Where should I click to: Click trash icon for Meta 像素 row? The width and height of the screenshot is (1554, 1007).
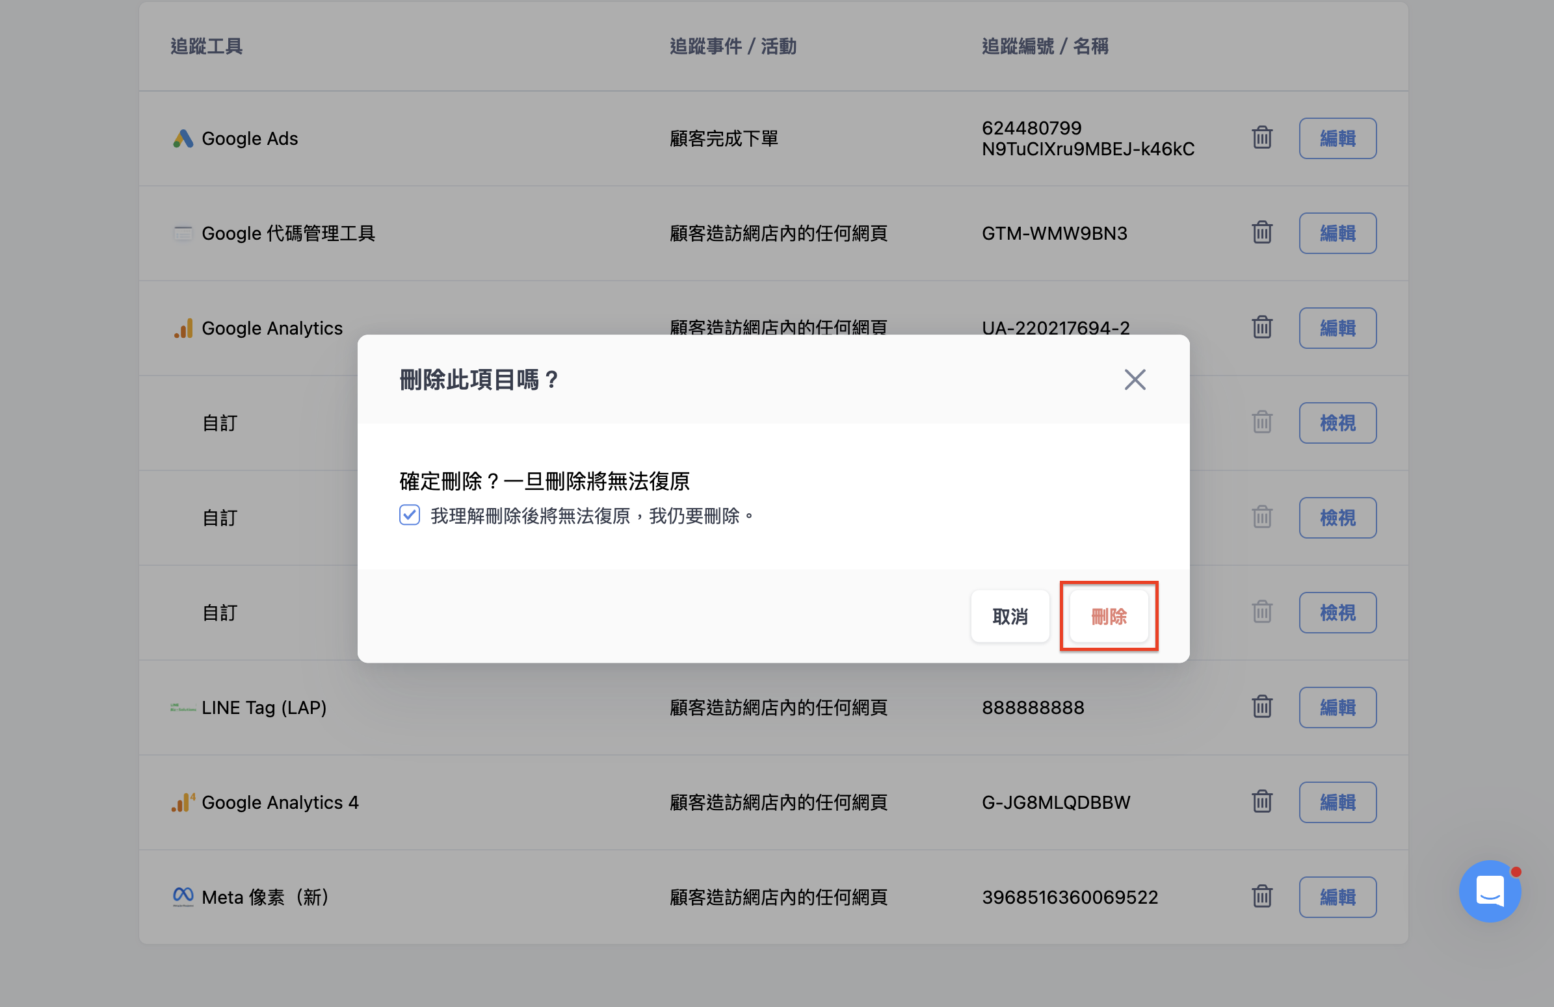point(1261,896)
